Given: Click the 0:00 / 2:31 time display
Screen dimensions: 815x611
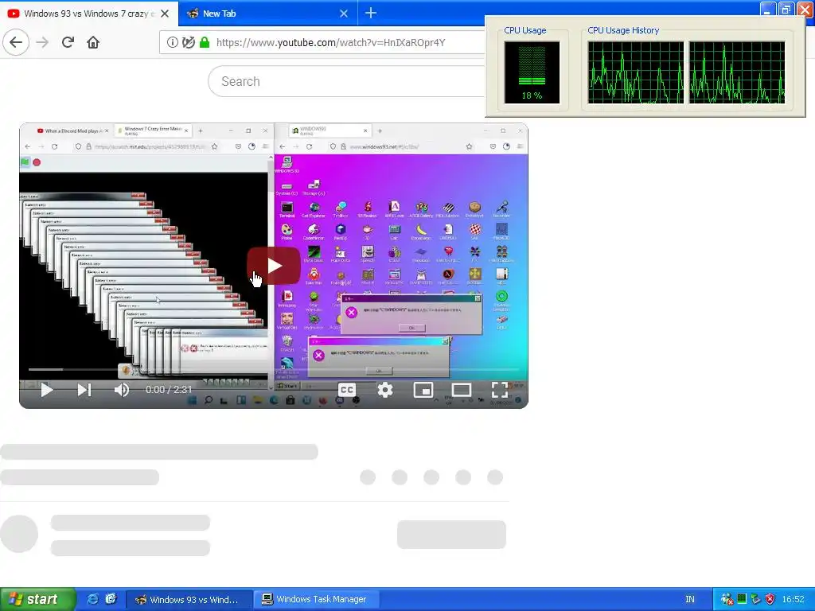Looking at the screenshot, I should (169, 390).
